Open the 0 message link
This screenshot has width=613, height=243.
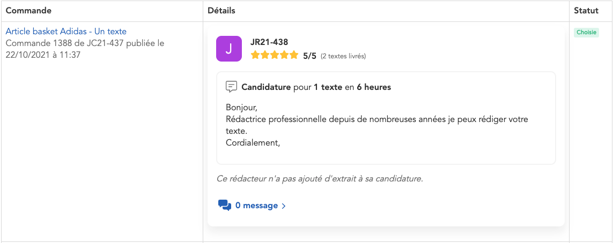[x=256, y=206]
